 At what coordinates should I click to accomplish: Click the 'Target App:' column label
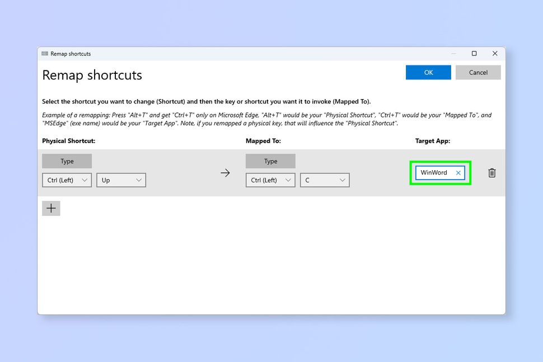[433, 141]
